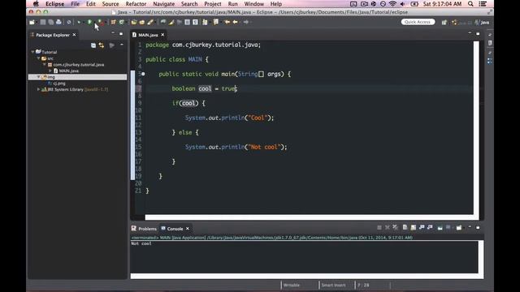This screenshot has width=520, height=292.
Task: Open the Open Console dropdown arrow
Action: coord(464,228)
